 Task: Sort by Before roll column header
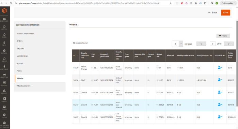(160, 55)
